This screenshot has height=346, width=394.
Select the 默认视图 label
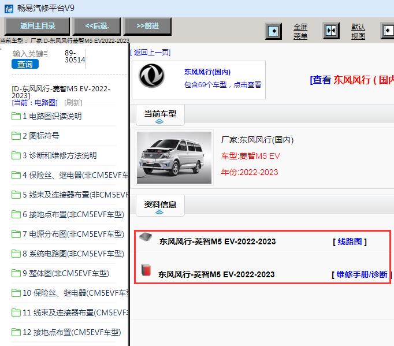358,32
